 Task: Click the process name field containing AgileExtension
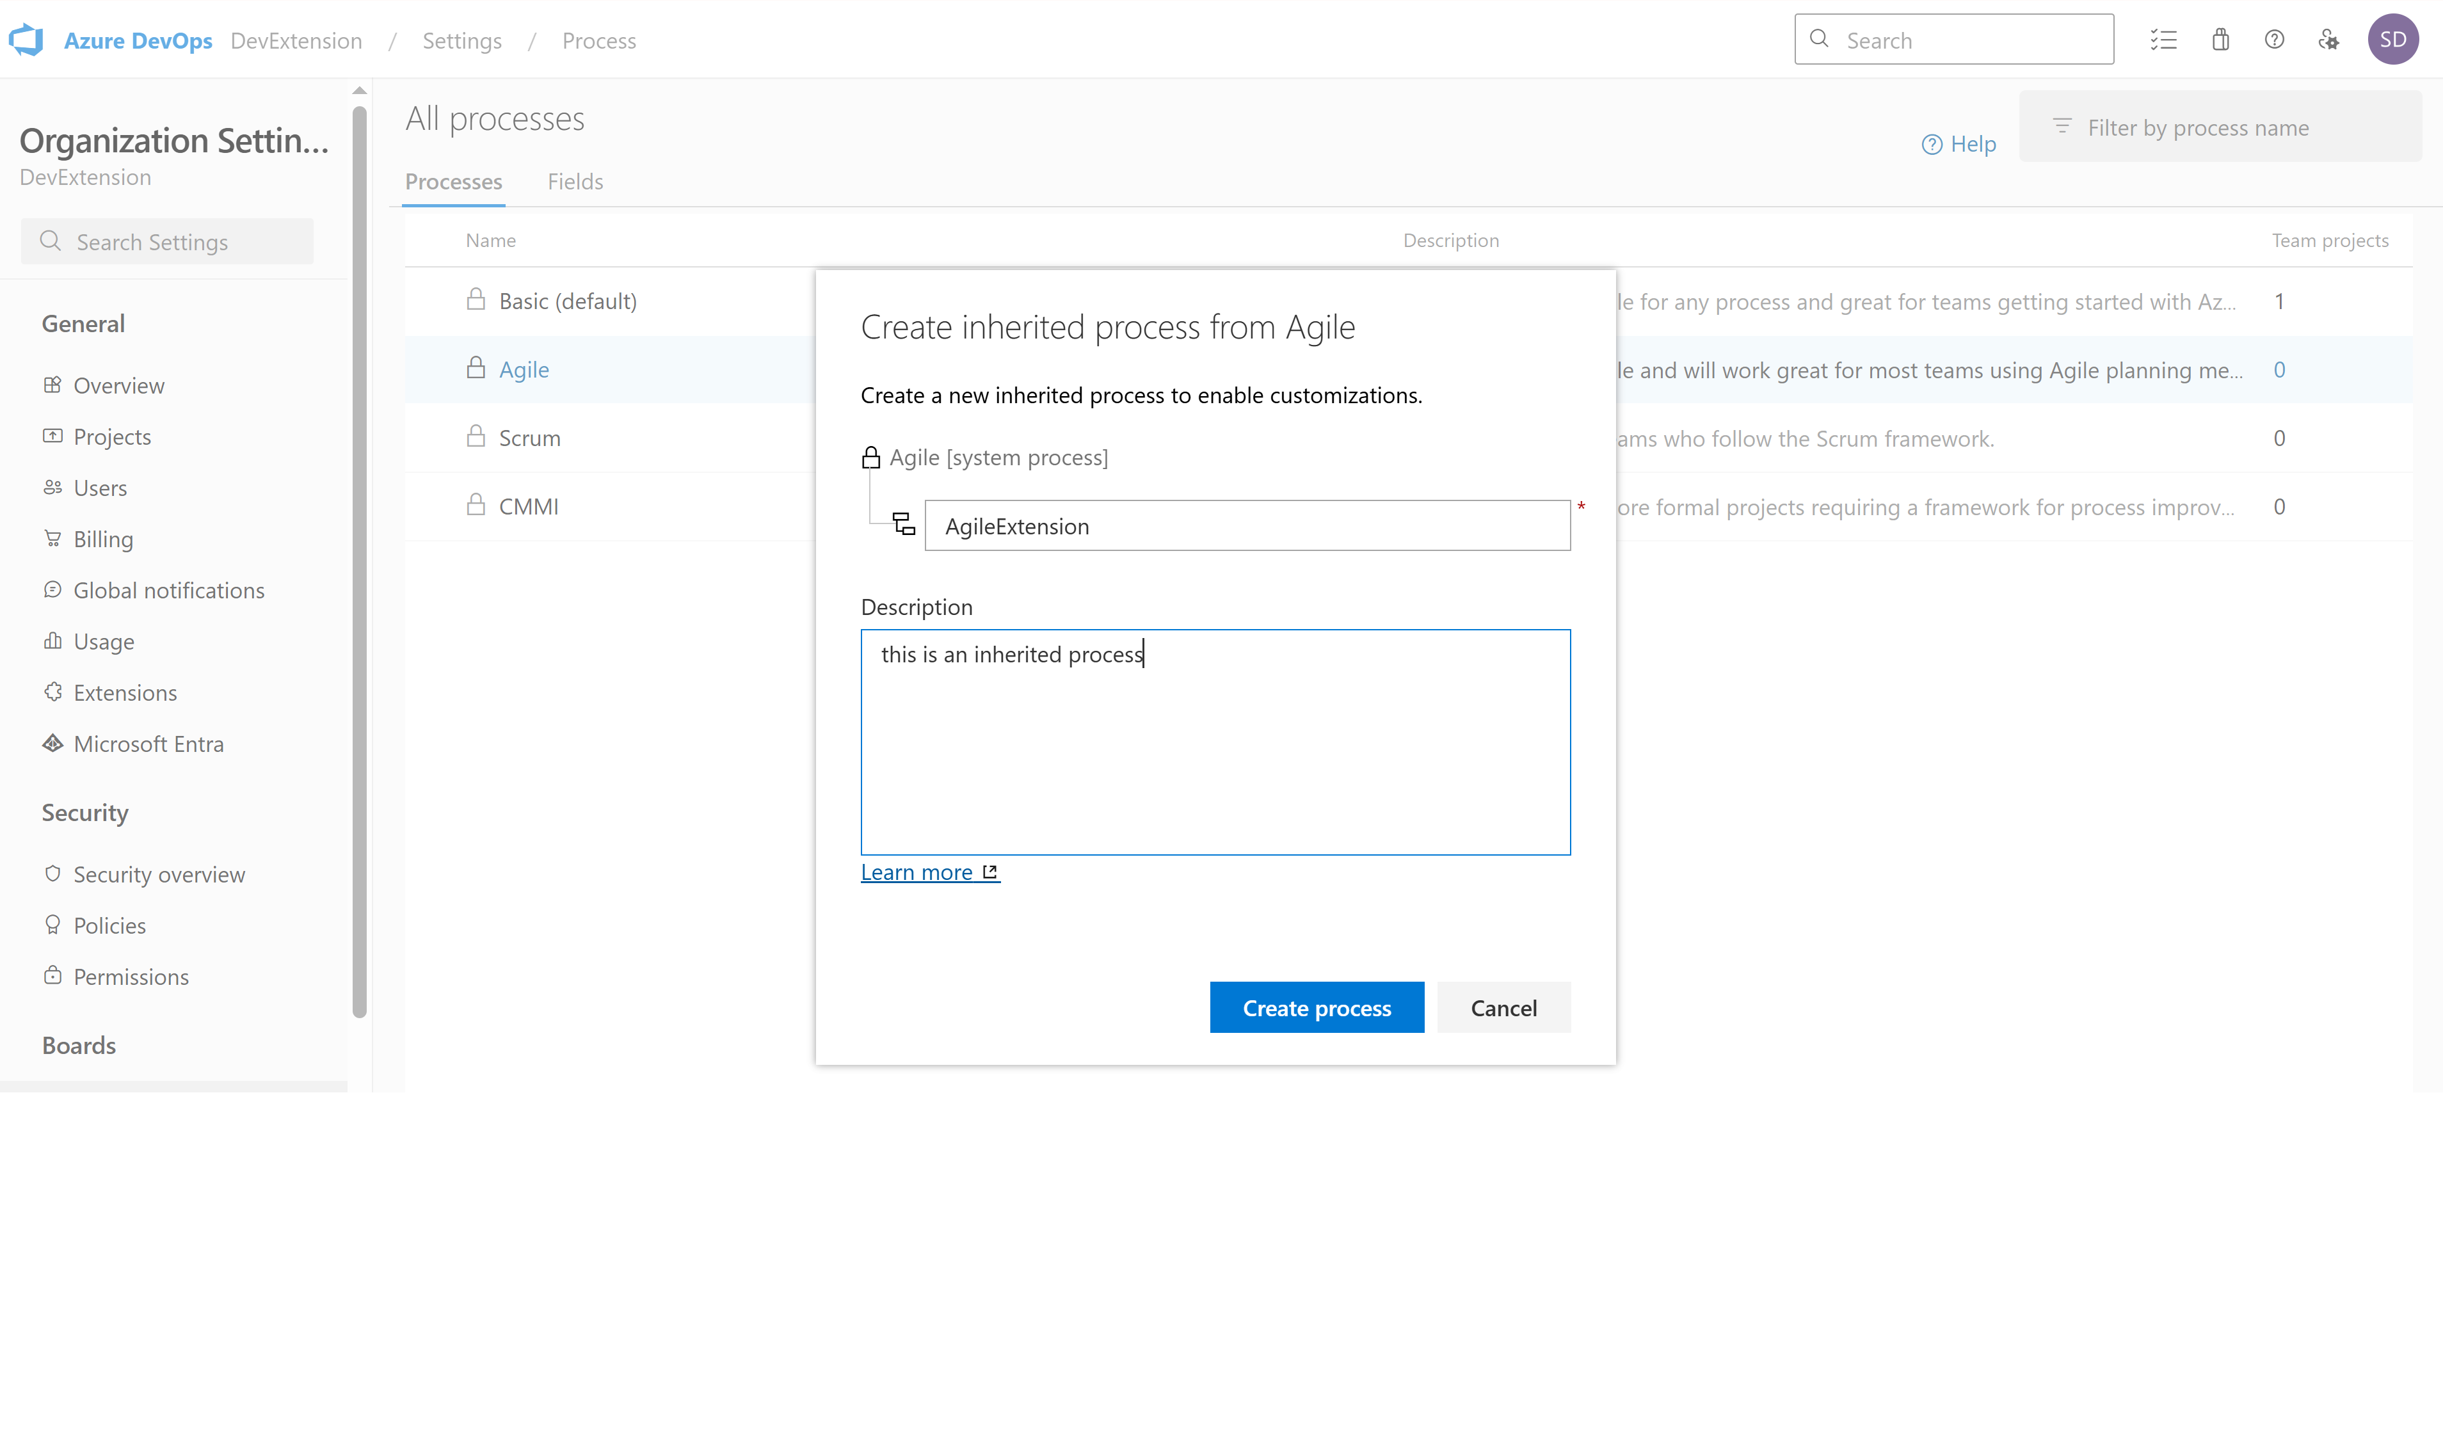(1247, 525)
